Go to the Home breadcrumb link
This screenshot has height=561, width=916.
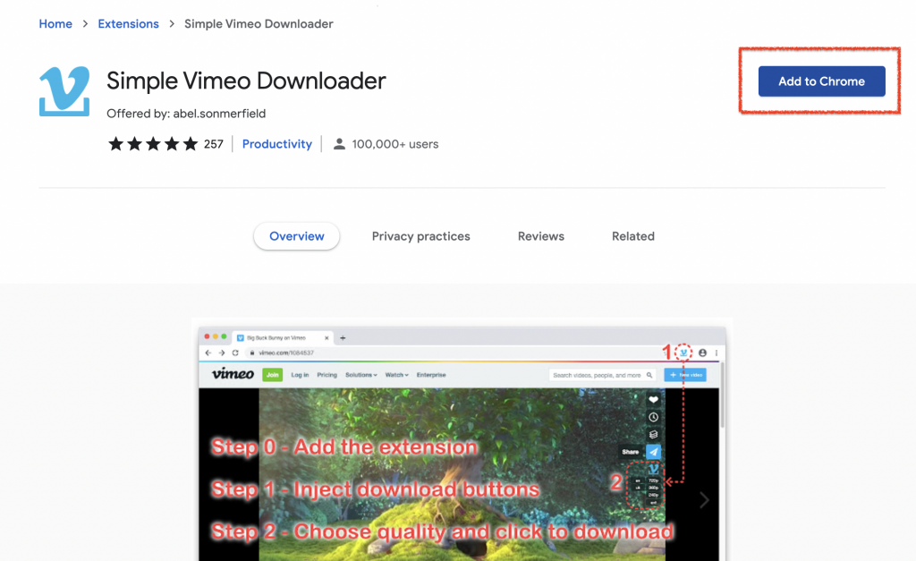(55, 24)
